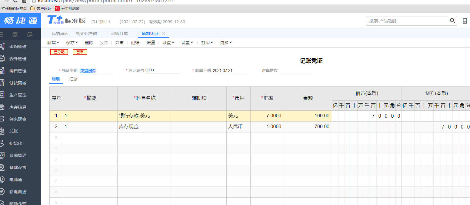Open the 系统管理 sidebar icon
This screenshot has width=470, height=205.
[2, 155]
